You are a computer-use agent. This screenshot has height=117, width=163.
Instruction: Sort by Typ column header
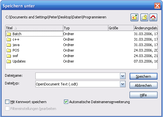point(86,28)
